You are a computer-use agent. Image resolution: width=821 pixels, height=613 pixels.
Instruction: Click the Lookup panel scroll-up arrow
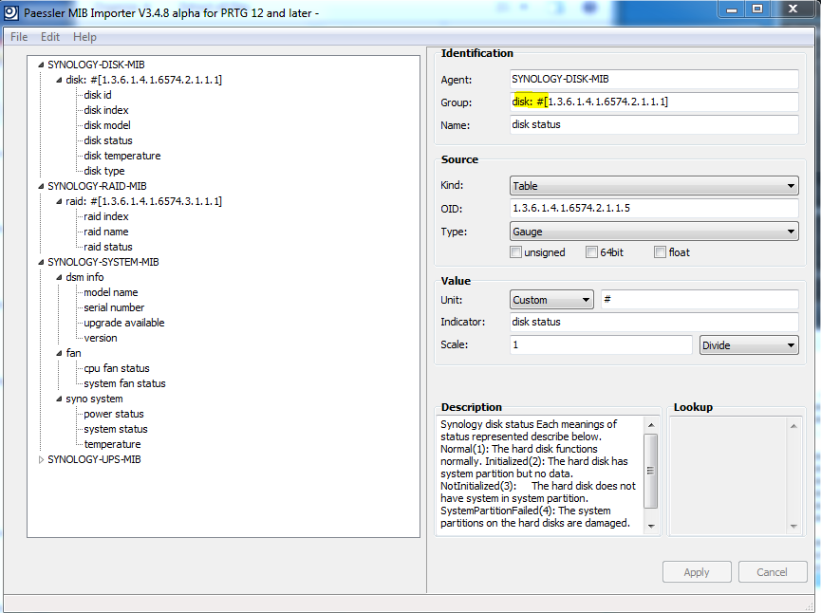pos(793,426)
